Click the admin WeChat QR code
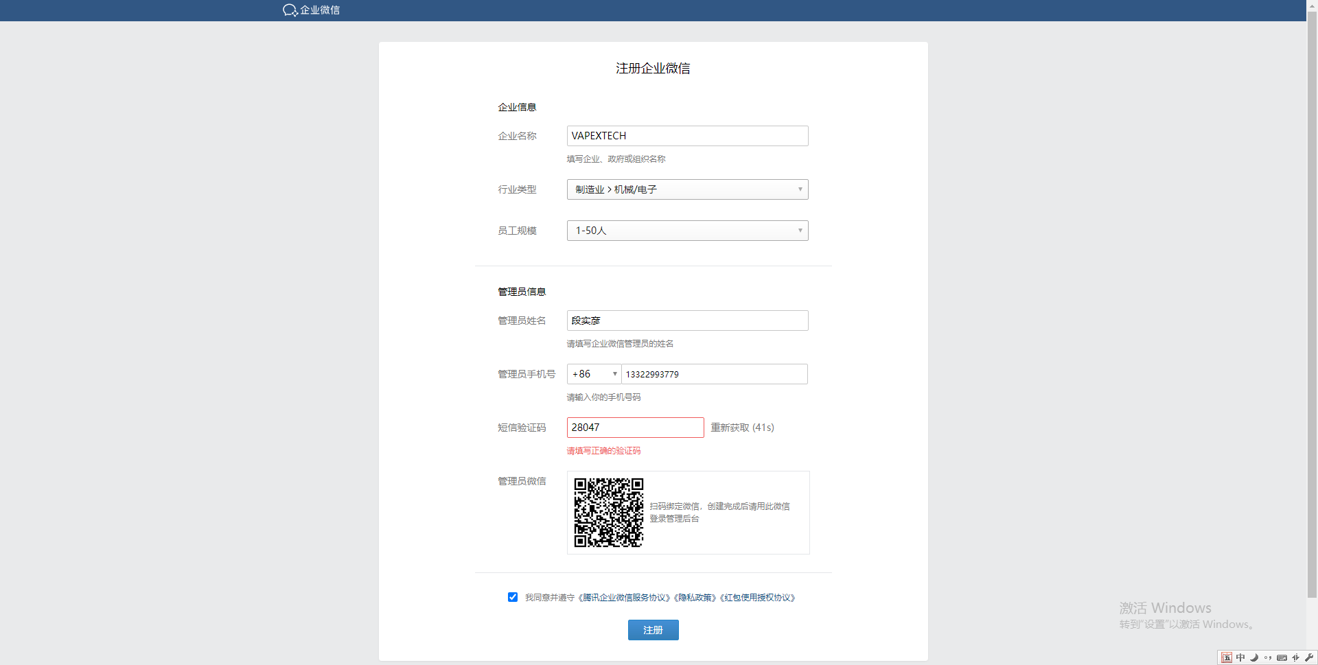Image resolution: width=1318 pixels, height=665 pixels. 608,513
